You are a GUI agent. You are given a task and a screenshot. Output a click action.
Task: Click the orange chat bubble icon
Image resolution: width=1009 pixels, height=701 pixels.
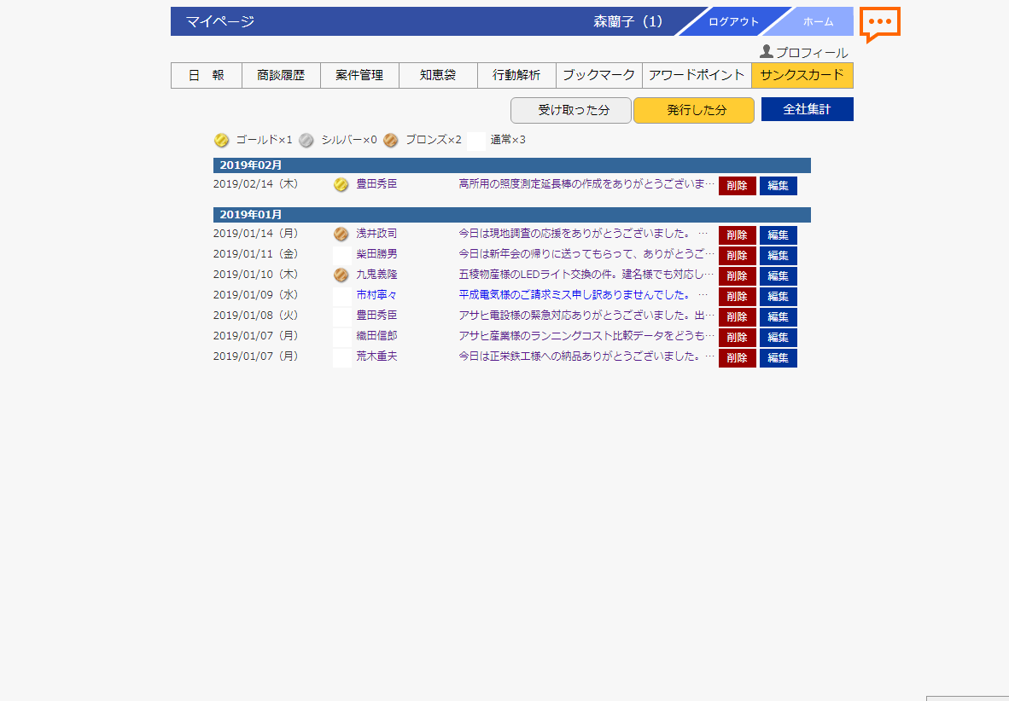tap(879, 23)
